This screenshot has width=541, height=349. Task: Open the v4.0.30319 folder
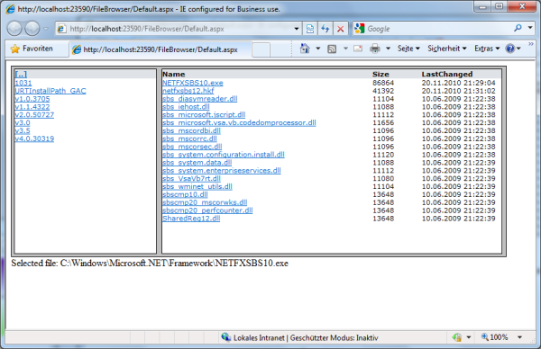pos(34,139)
